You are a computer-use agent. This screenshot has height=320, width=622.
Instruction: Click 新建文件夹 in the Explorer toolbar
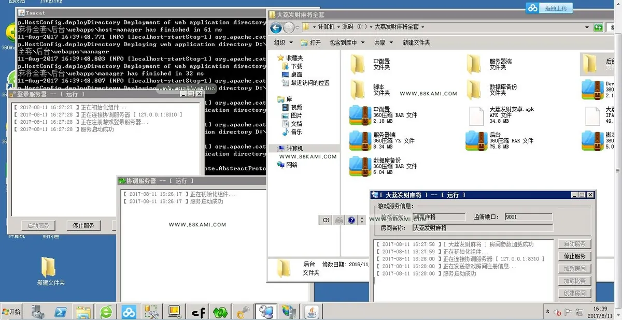click(416, 42)
